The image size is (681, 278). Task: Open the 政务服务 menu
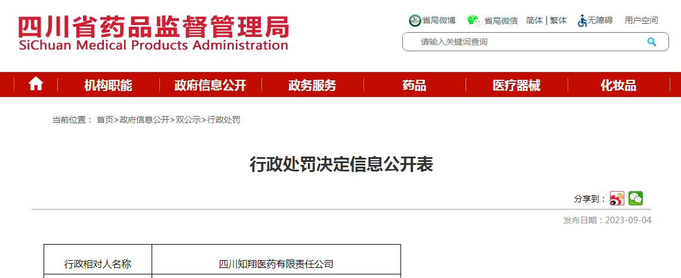(312, 85)
